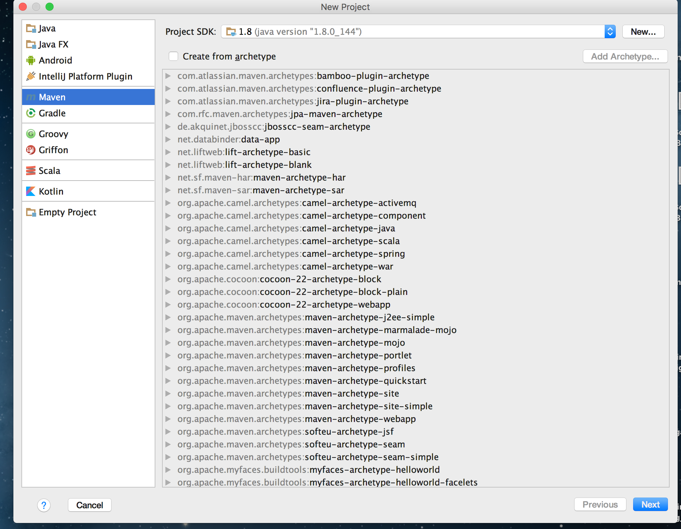
Task: Click the IntelliJ Platform Plugin icon
Action: (31, 77)
